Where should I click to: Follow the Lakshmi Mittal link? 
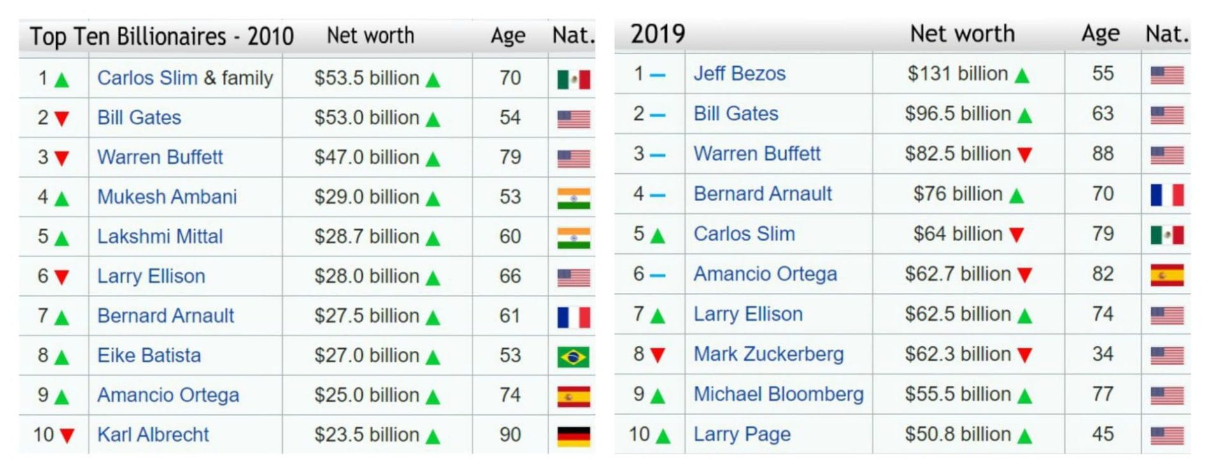[x=160, y=237]
